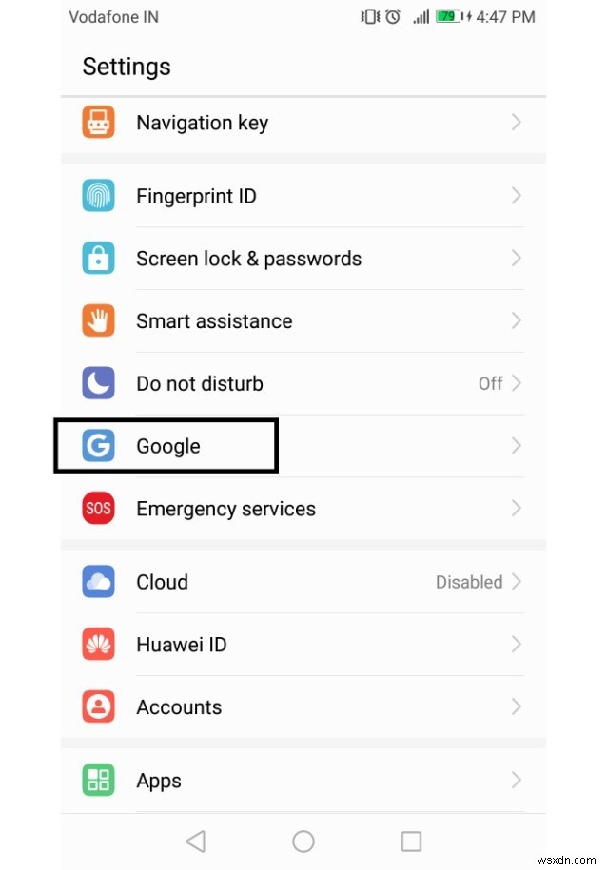Viewport: 607px width, 870px height.
Task: Tap the Fingerprint ID icon
Action: (x=98, y=196)
